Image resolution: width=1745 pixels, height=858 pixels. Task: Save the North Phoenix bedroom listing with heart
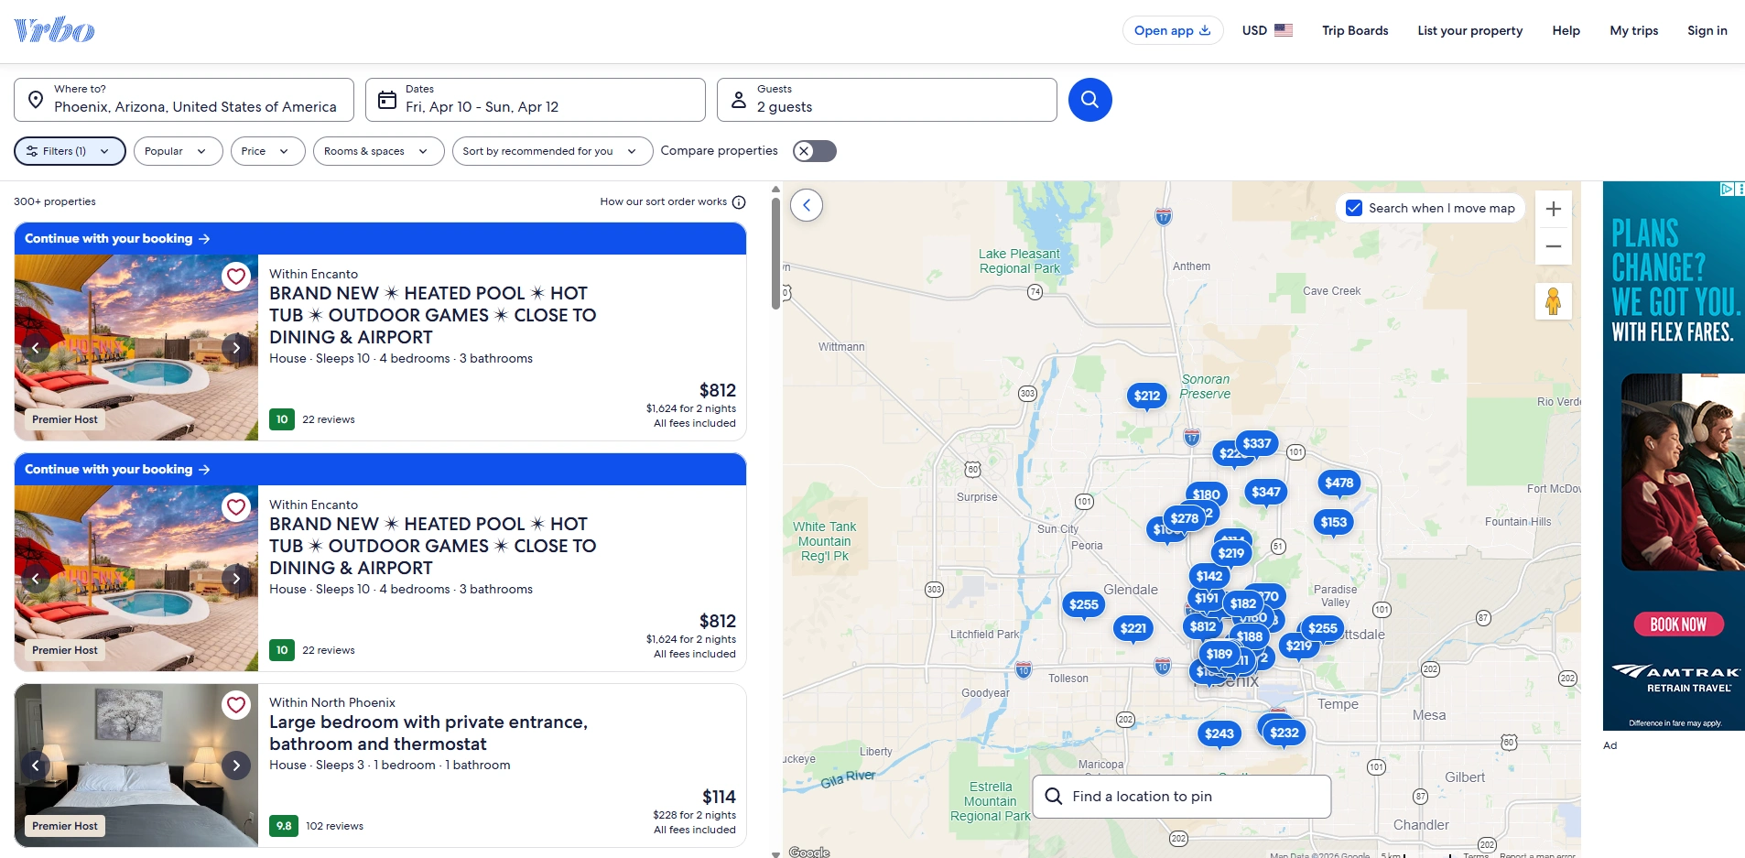[236, 704]
